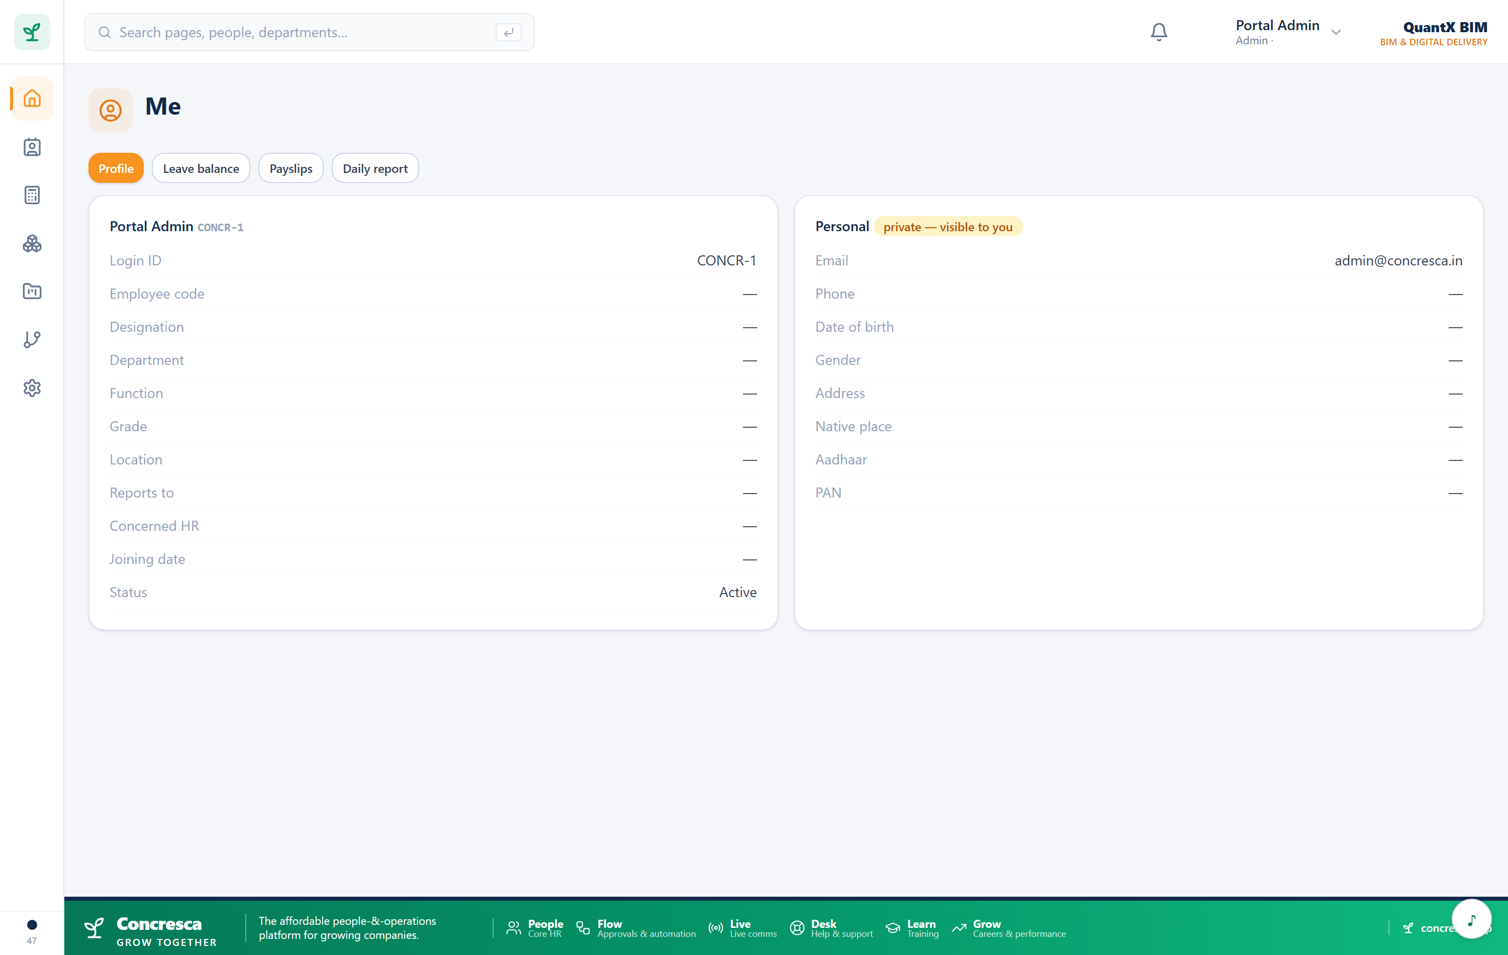Click the Reports to row label
Image resolution: width=1508 pixels, height=955 pixels.
pyautogui.click(x=142, y=493)
